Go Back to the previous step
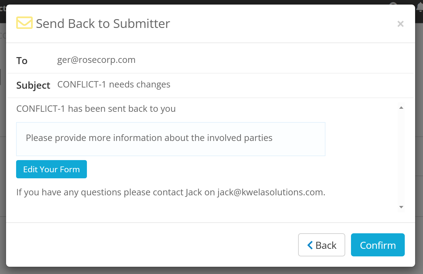The height and width of the screenshot is (274, 423). tap(322, 245)
